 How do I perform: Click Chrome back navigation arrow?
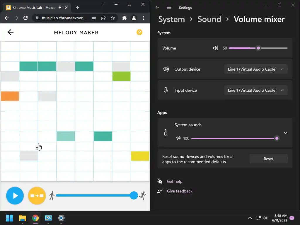[7, 18]
